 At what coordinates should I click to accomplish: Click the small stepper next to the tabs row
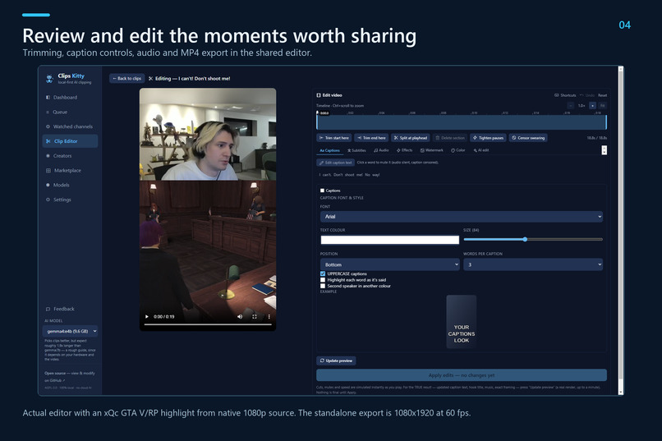click(x=605, y=150)
